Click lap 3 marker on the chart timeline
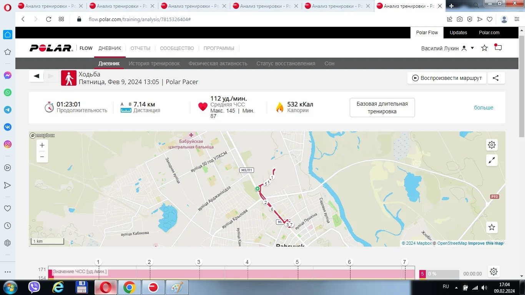 (199, 262)
